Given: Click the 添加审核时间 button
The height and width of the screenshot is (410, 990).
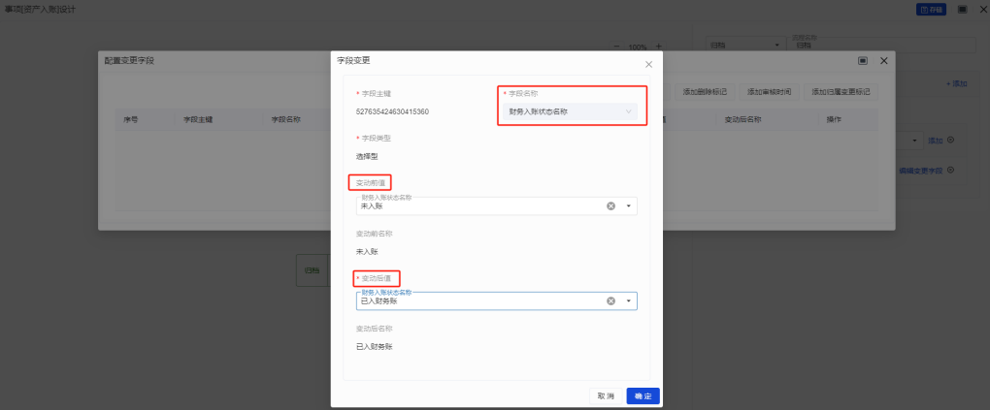Looking at the screenshot, I should tap(769, 92).
